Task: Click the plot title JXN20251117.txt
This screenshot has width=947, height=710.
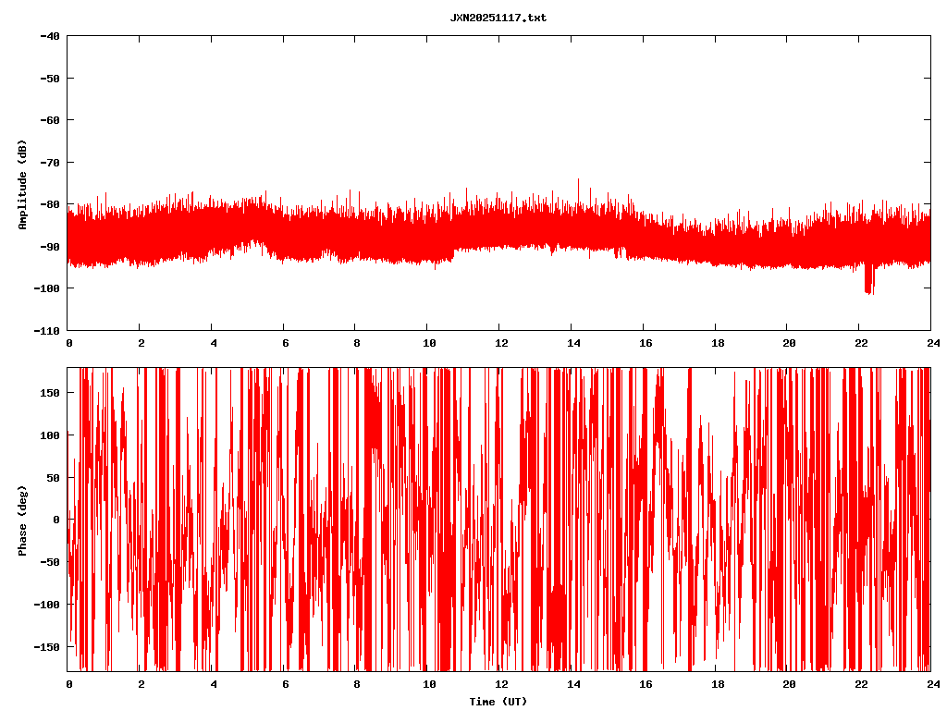Action: click(498, 18)
